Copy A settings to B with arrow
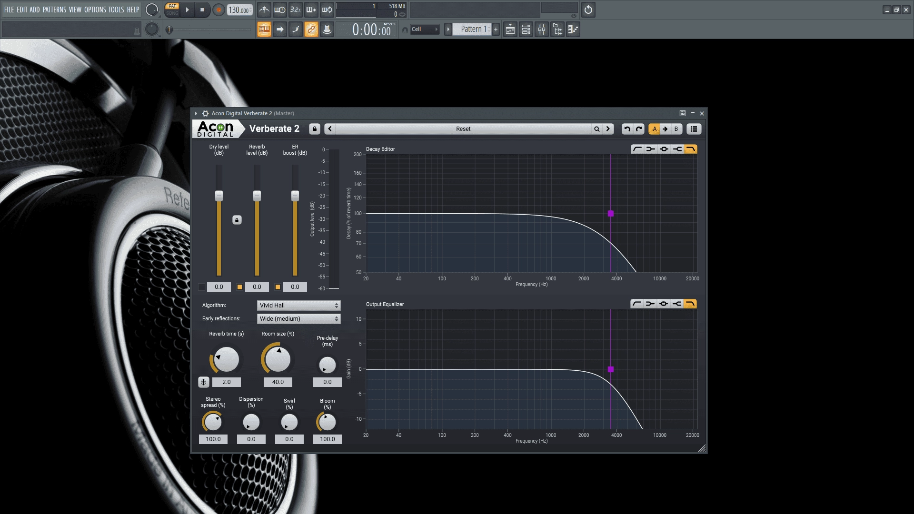Viewport: 914px width, 514px height. click(665, 129)
